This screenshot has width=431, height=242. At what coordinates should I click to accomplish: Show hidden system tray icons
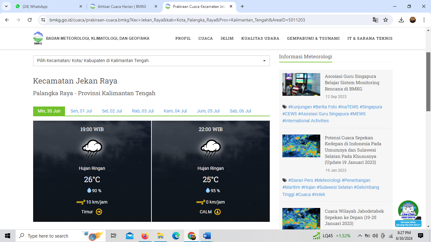point(360,236)
